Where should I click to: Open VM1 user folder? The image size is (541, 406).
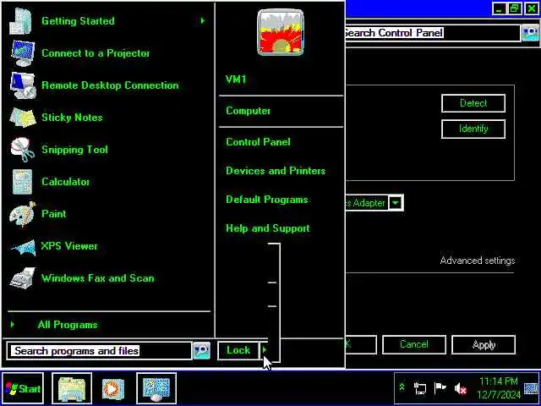(236, 80)
